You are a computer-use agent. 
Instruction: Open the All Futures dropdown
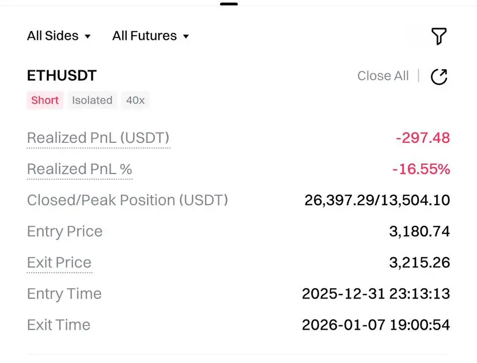150,36
